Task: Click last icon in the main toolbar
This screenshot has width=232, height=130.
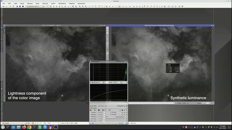Action: pos(182,6)
